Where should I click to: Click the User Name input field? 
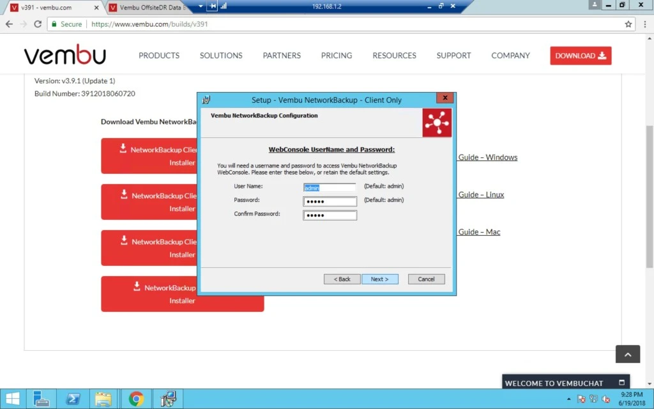pyautogui.click(x=330, y=188)
